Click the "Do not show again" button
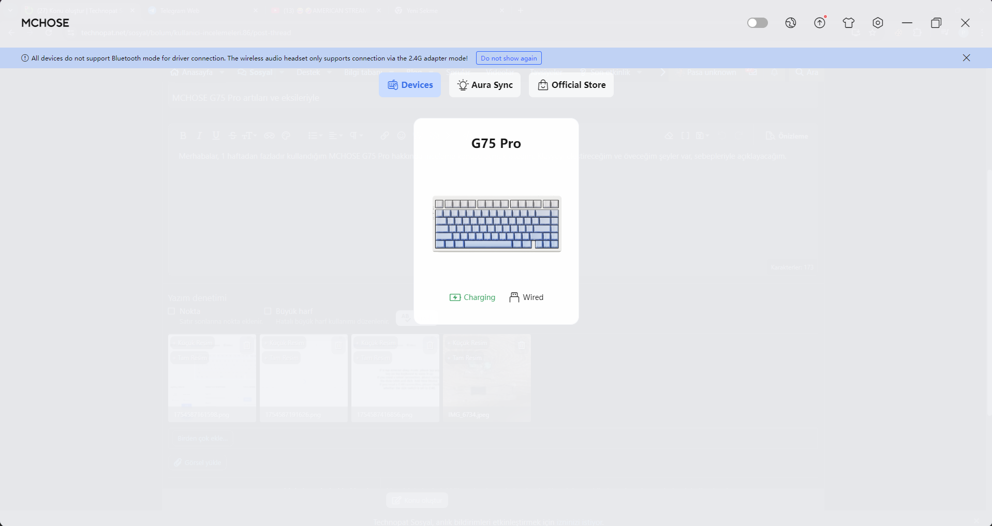This screenshot has width=992, height=526. click(509, 58)
